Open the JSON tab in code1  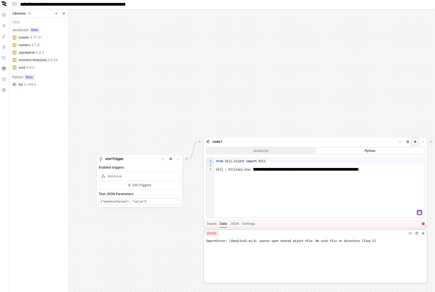[234, 224]
